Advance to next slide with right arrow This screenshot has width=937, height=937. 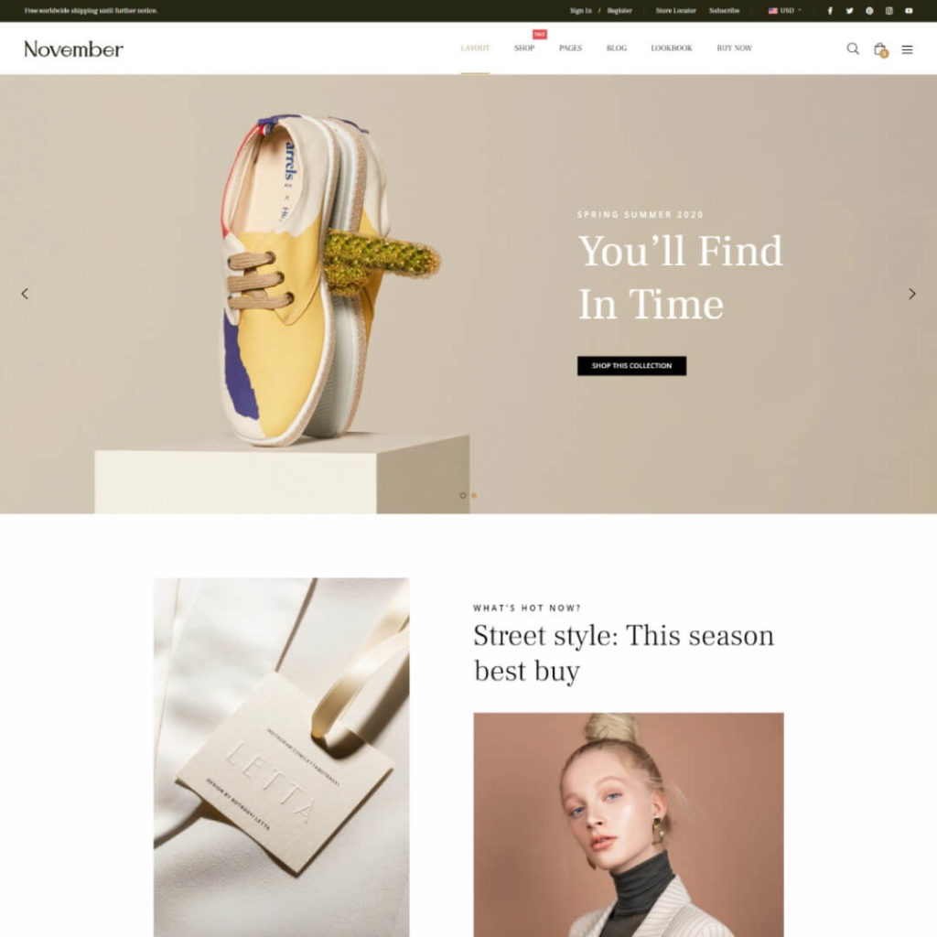coord(912,294)
